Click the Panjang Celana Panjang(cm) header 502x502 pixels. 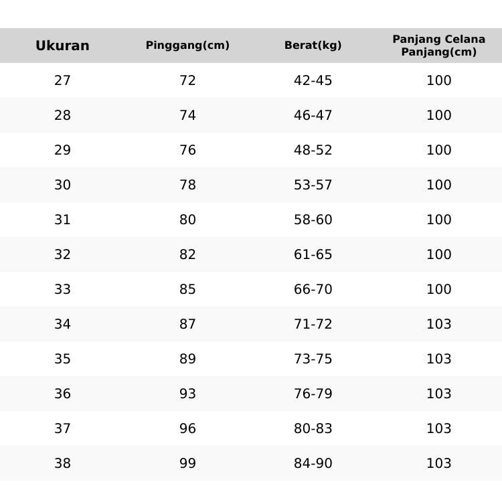(438, 46)
